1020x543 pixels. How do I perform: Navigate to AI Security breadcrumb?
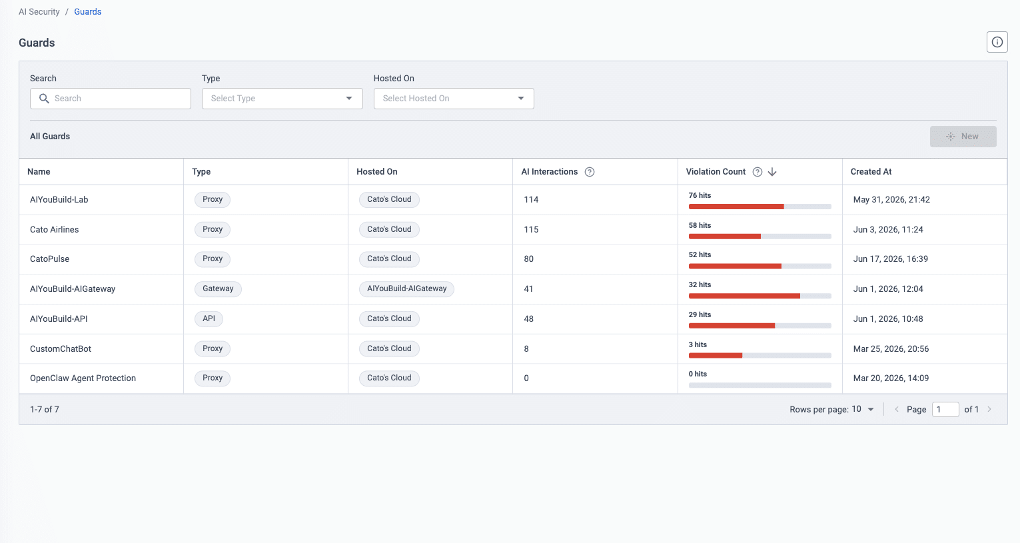pos(39,12)
